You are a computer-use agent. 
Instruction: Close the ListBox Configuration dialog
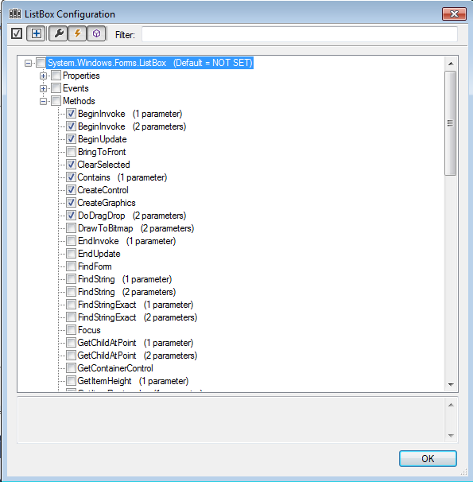(454, 14)
